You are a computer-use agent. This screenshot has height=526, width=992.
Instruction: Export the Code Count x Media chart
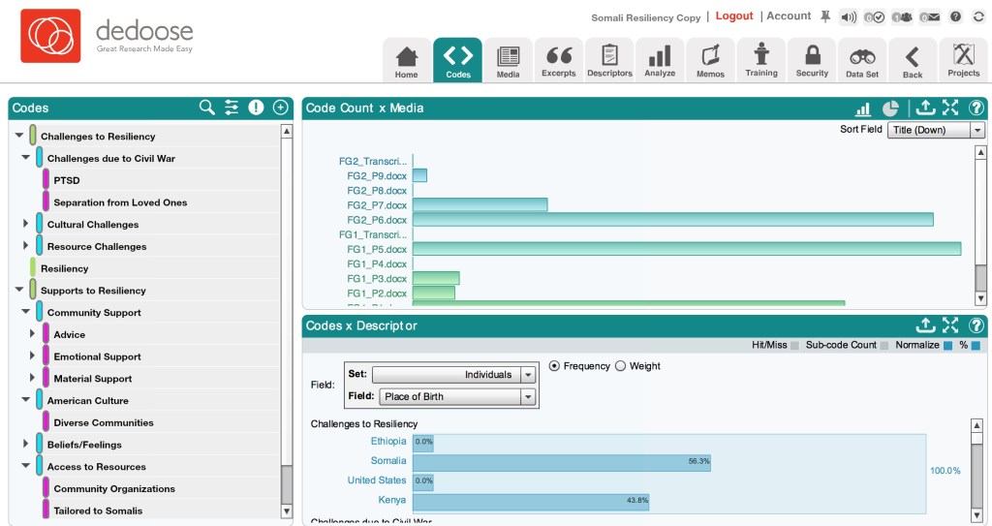click(925, 108)
